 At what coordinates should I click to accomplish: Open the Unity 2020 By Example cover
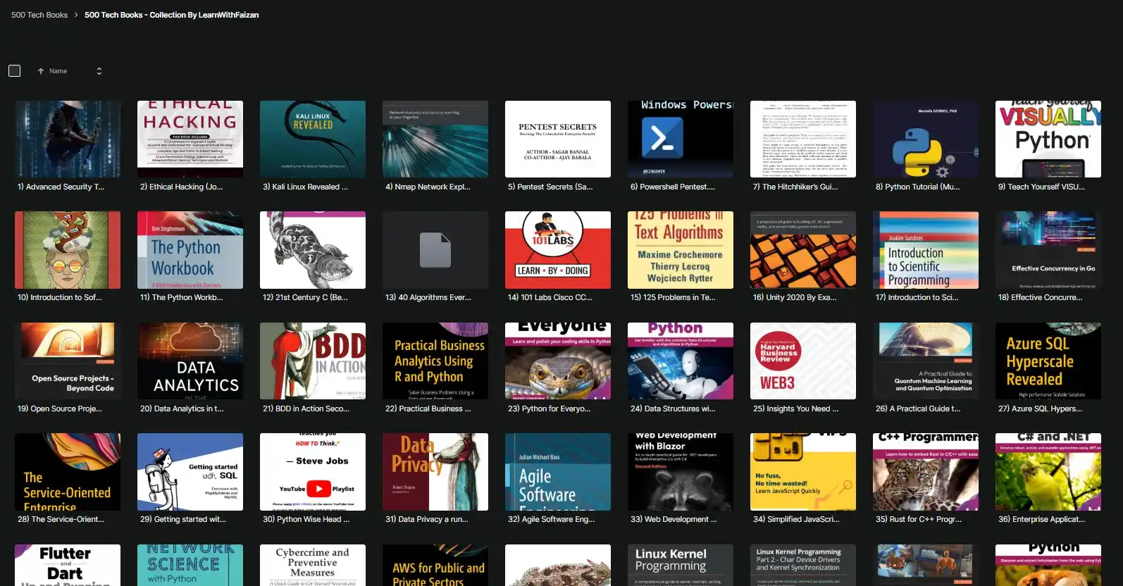pyautogui.click(x=803, y=250)
